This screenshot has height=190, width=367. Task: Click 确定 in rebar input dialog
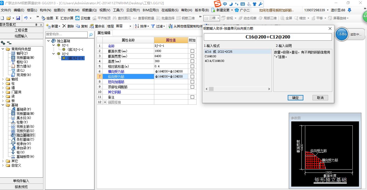pos(296,98)
